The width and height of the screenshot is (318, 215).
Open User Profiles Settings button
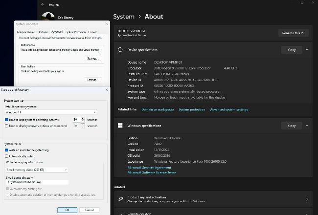92,80
